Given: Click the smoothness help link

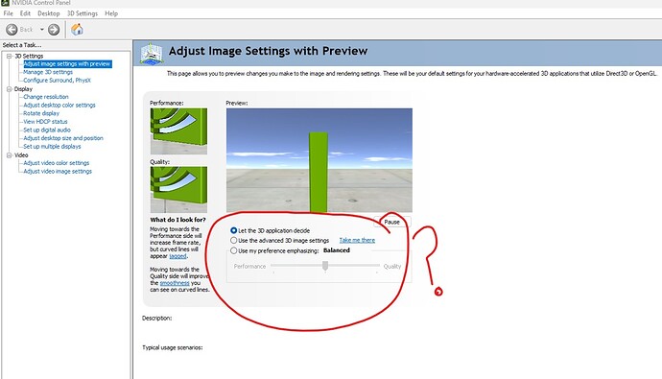Looking at the screenshot, I should (x=175, y=283).
